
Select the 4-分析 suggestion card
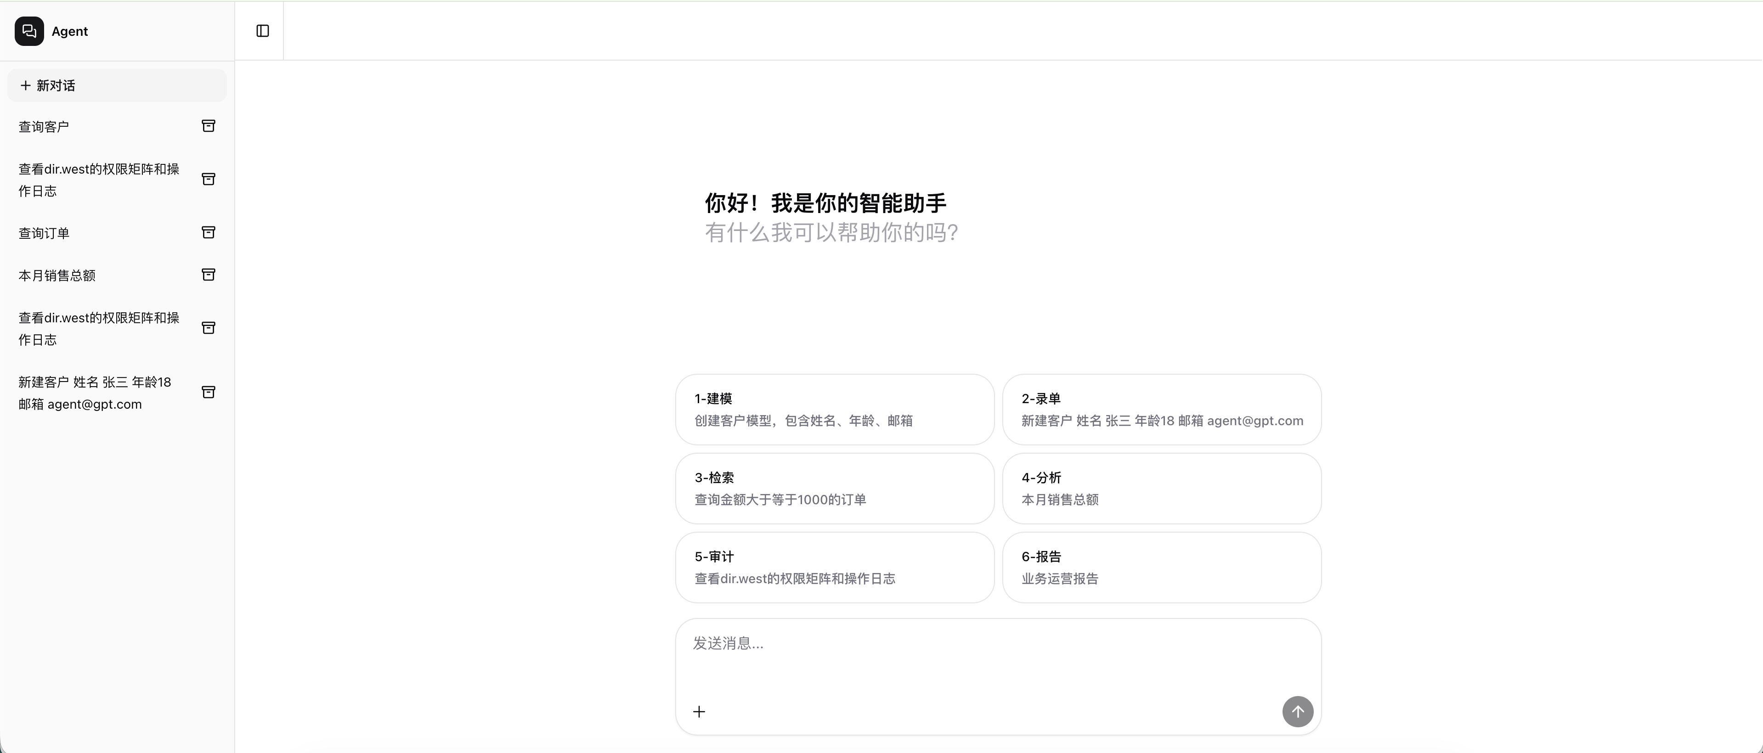1162,489
